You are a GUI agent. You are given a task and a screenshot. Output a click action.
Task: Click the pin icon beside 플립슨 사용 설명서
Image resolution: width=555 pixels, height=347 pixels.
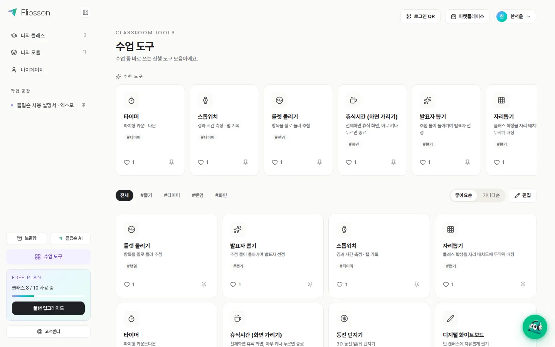coord(84,105)
